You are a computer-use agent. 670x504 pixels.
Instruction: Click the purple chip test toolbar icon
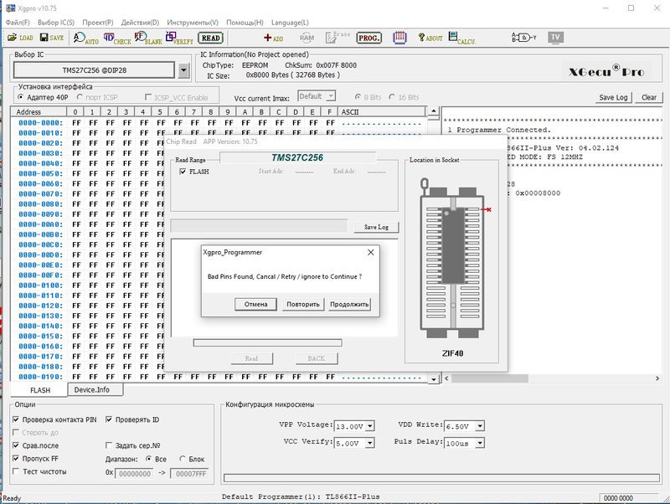point(399,38)
